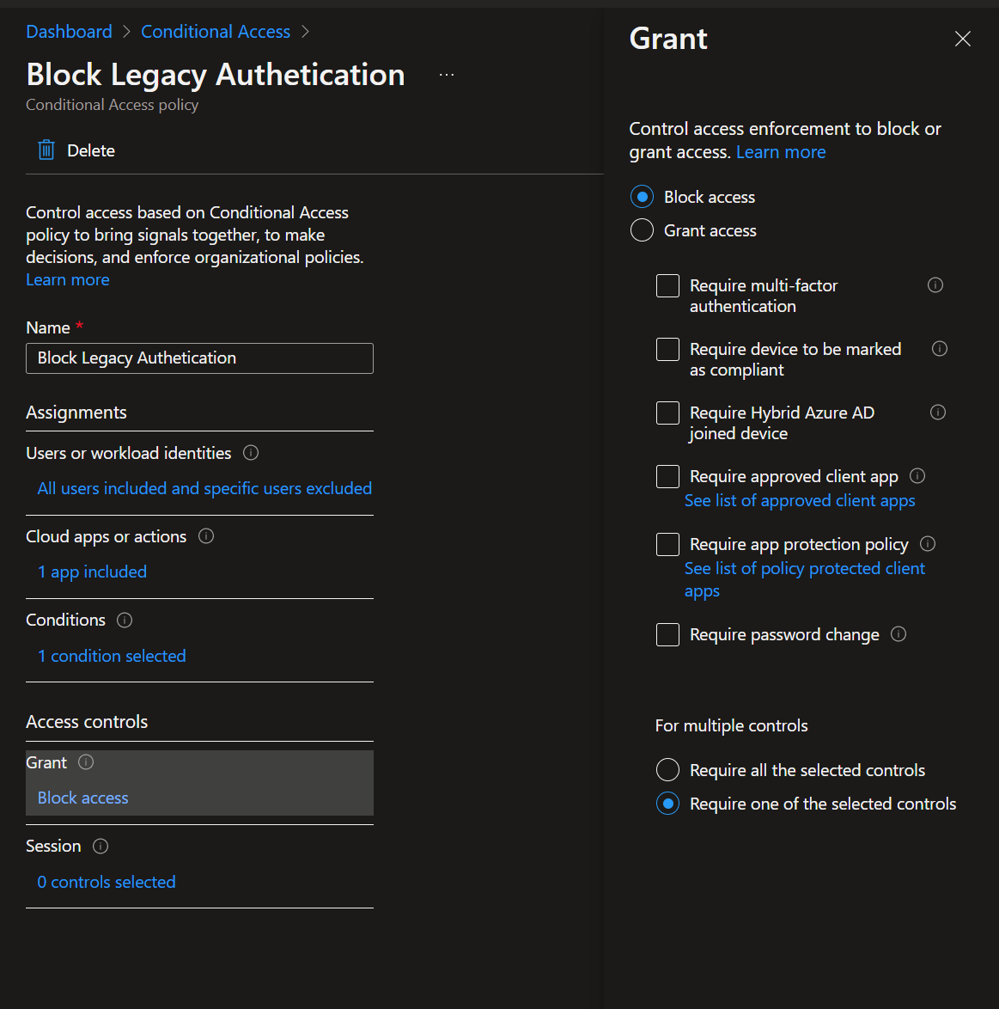The width and height of the screenshot is (999, 1009).
Task: Click info icon next to Conditions
Action: click(125, 621)
